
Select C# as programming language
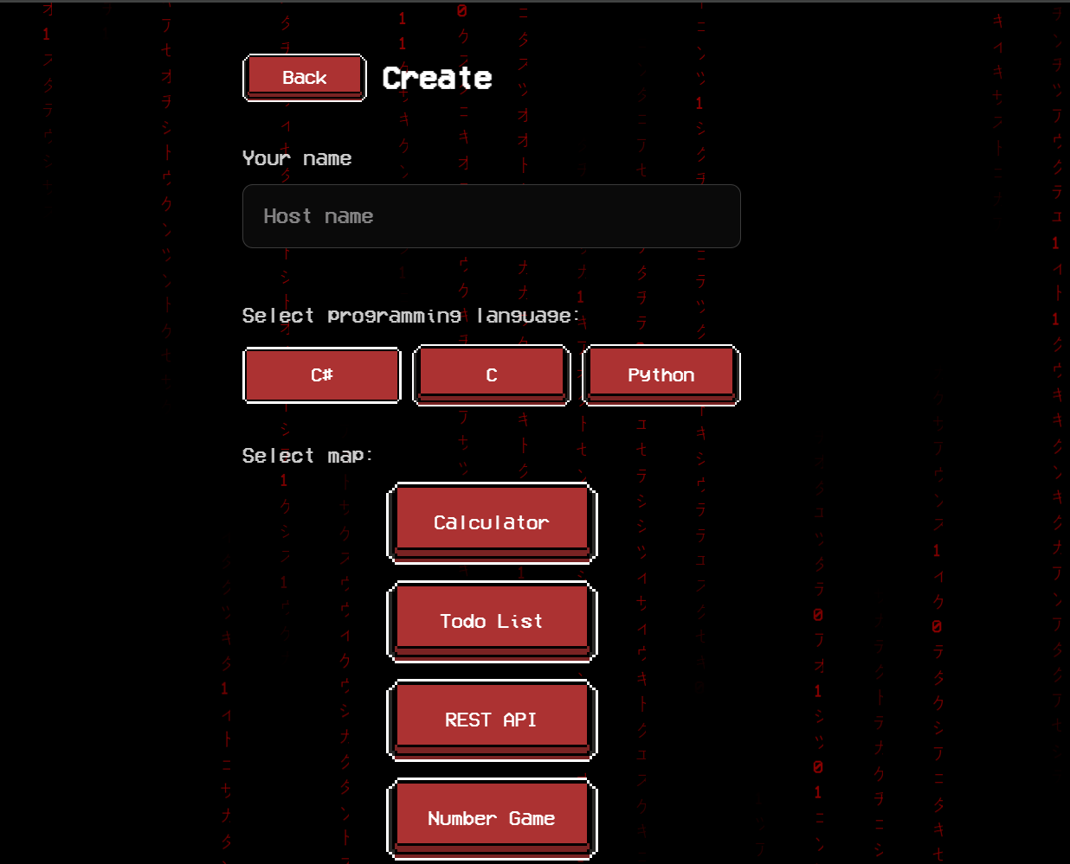coord(322,375)
